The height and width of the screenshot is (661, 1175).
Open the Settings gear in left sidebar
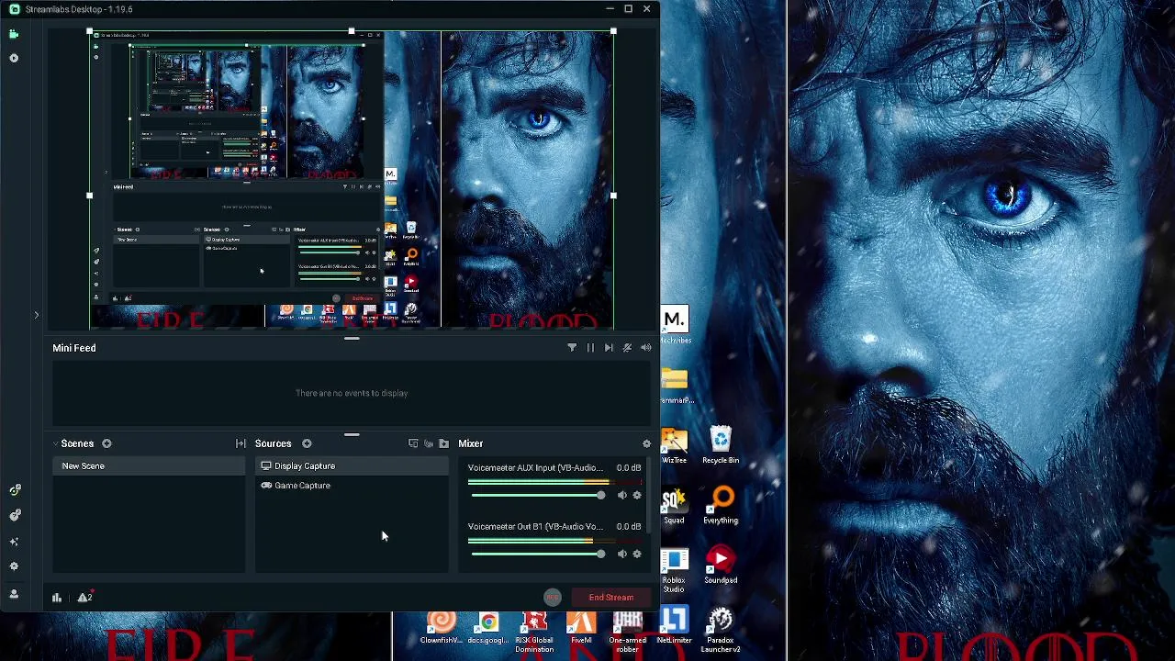point(14,566)
